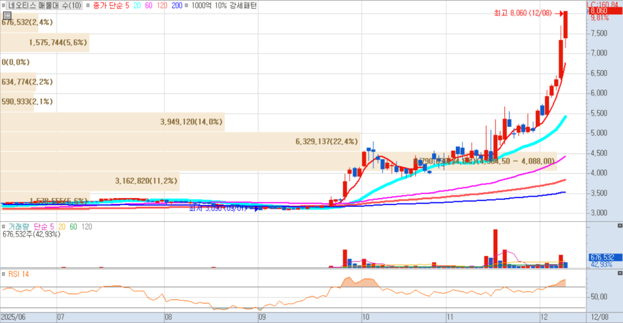Viewport: 623px width, 323px height.
Task: Click the small square before 거래량 legend
Action: click(4, 226)
